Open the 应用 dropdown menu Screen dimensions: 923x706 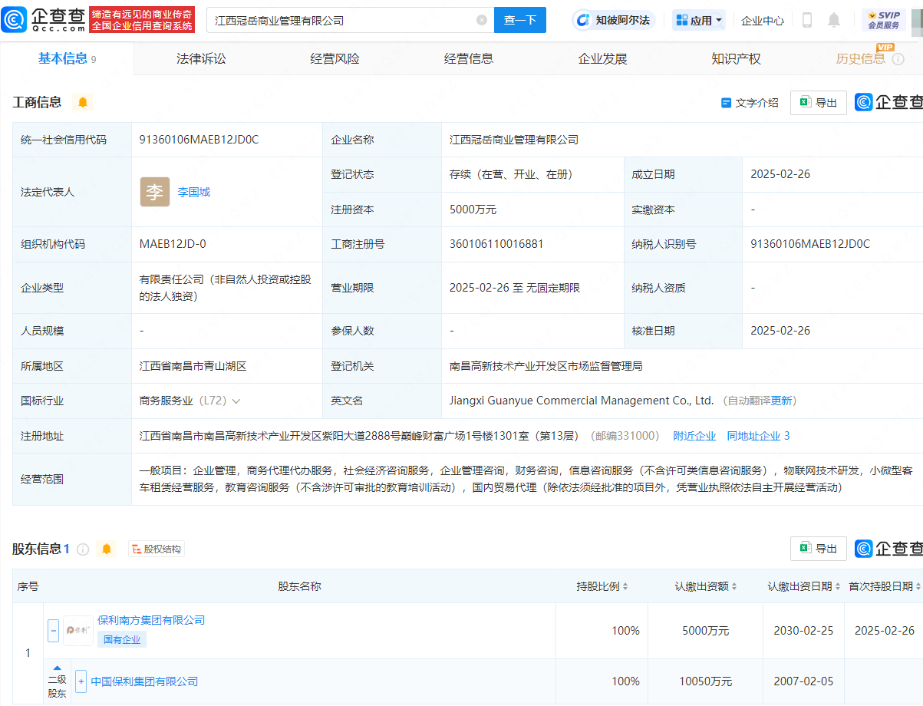(x=699, y=20)
